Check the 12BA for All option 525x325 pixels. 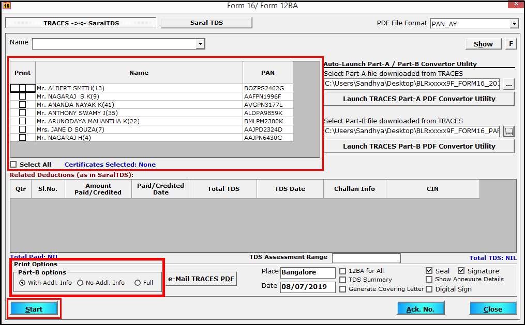[343, 270]
